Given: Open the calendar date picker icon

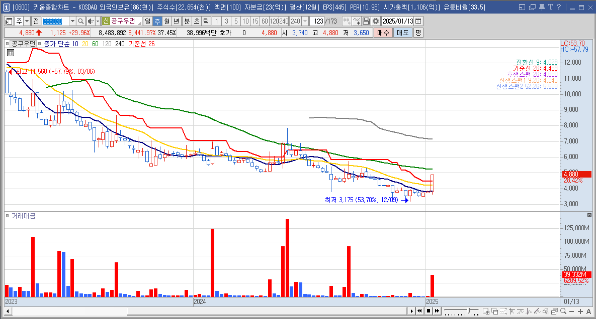Looking at the screenshot, I should [418, 21].
